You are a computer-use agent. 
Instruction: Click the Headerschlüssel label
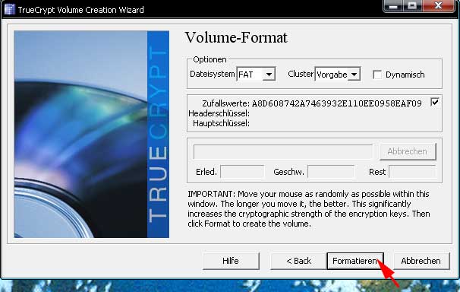point(219,113)
